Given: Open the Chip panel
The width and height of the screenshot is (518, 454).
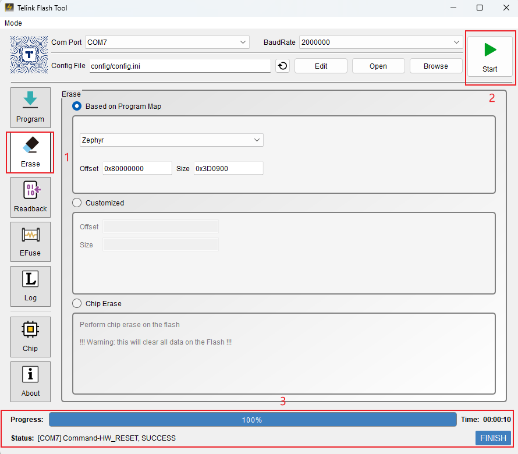Looking at the screenshot, I should (30, 337).
